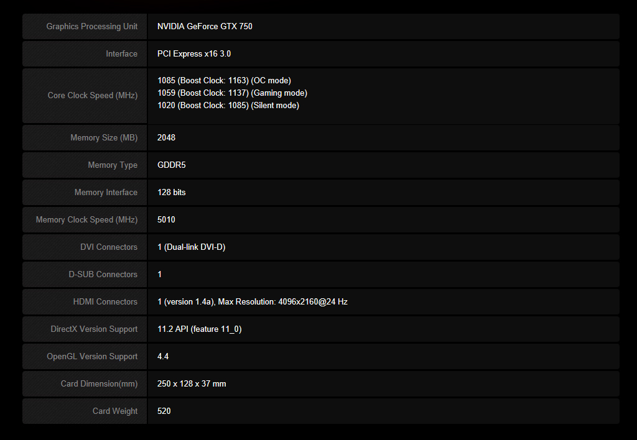The height and width of the screenshot is (440, 637).
Task: Click the Silent mode clock speed line
Action: point(228,105)
